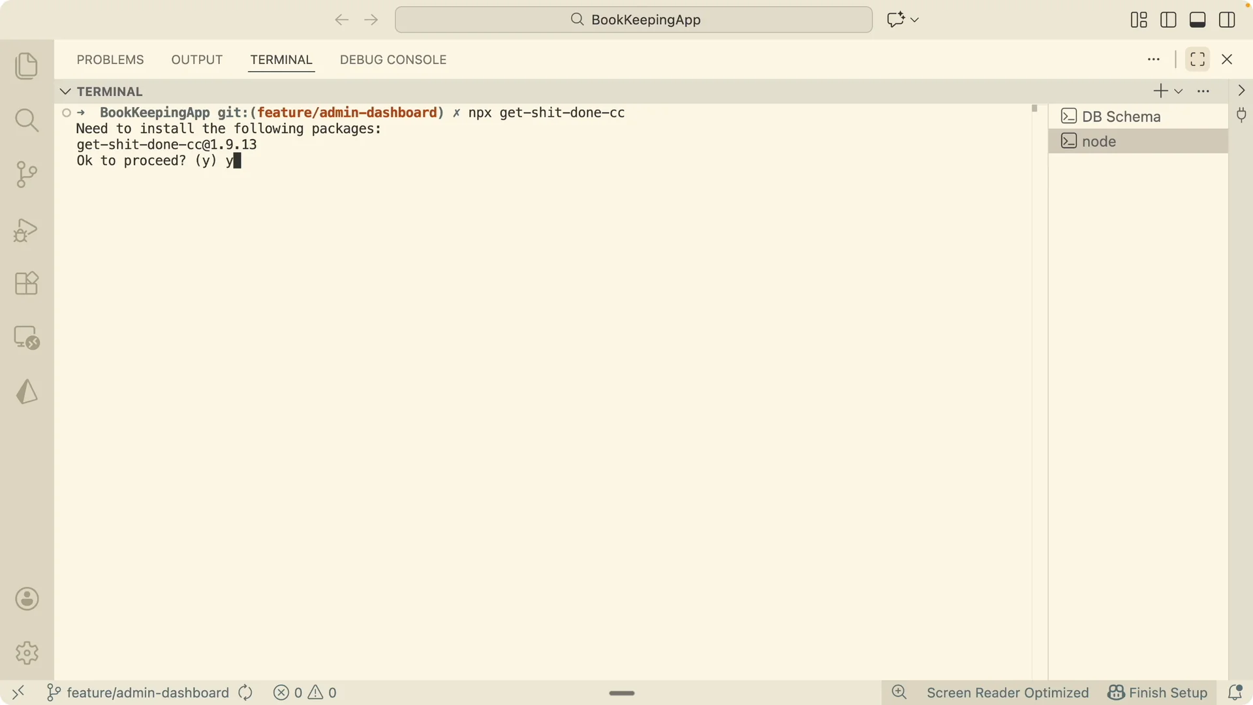Toggle maximized panel size
Screen dimensions: 1253x705
[1198, 59]
